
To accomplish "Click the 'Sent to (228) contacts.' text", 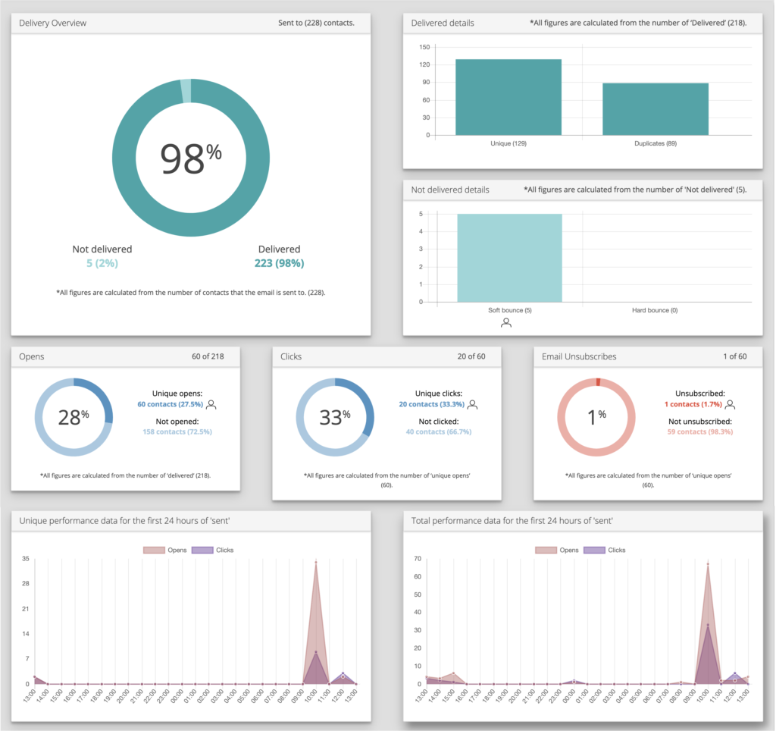I will coord(316,23).
